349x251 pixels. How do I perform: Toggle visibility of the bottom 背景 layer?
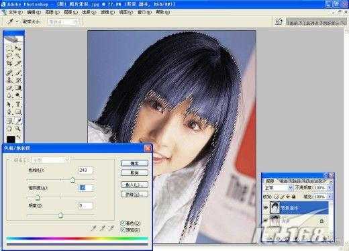click(266, 221)
